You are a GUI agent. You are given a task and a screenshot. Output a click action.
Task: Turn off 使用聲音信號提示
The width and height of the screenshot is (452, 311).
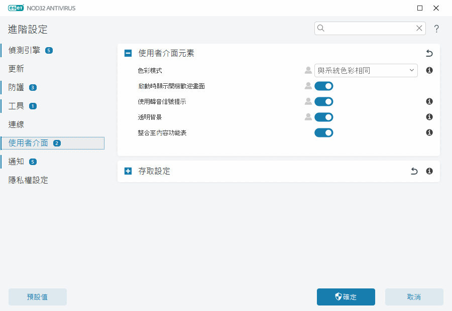pyautogui.click(x=323, y=101)
